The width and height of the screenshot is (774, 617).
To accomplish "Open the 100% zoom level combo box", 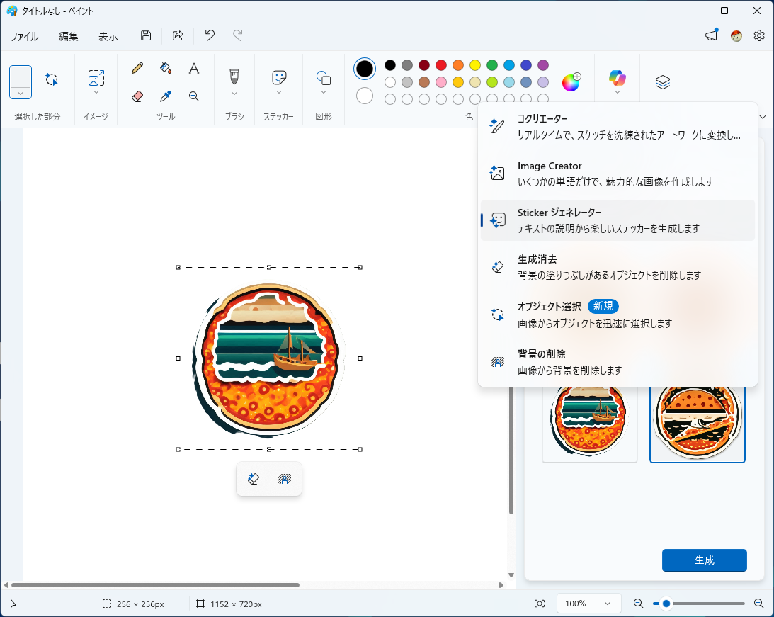I will (x=588, y=603).
